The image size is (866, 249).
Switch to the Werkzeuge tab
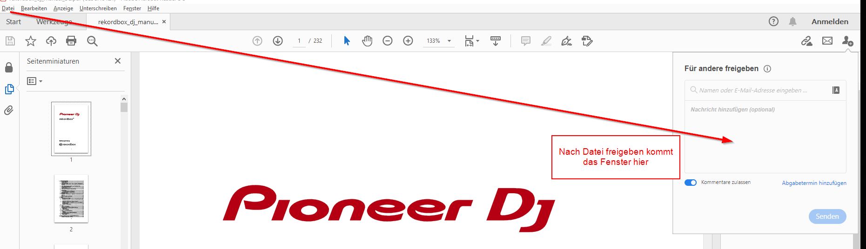coord(54,22)
